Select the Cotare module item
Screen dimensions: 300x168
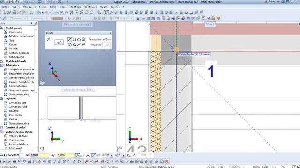coord(13,45)
